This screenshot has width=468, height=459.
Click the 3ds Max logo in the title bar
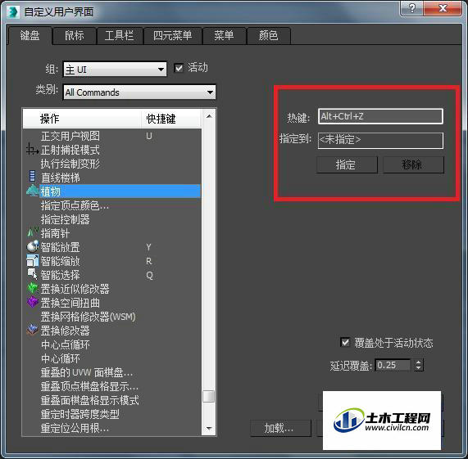pos(13,12)
